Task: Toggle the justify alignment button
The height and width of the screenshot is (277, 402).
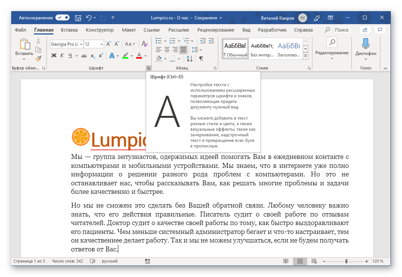Action: tap(183, 49)
